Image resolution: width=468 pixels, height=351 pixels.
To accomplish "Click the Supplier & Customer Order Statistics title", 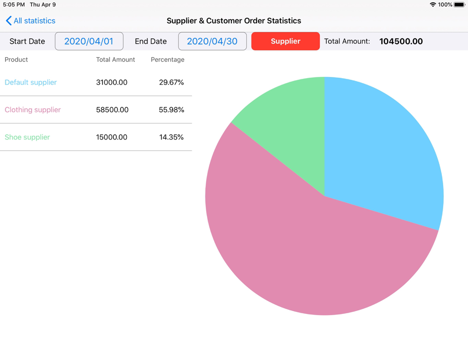I will pyautogui.click(x=234, y=21).
